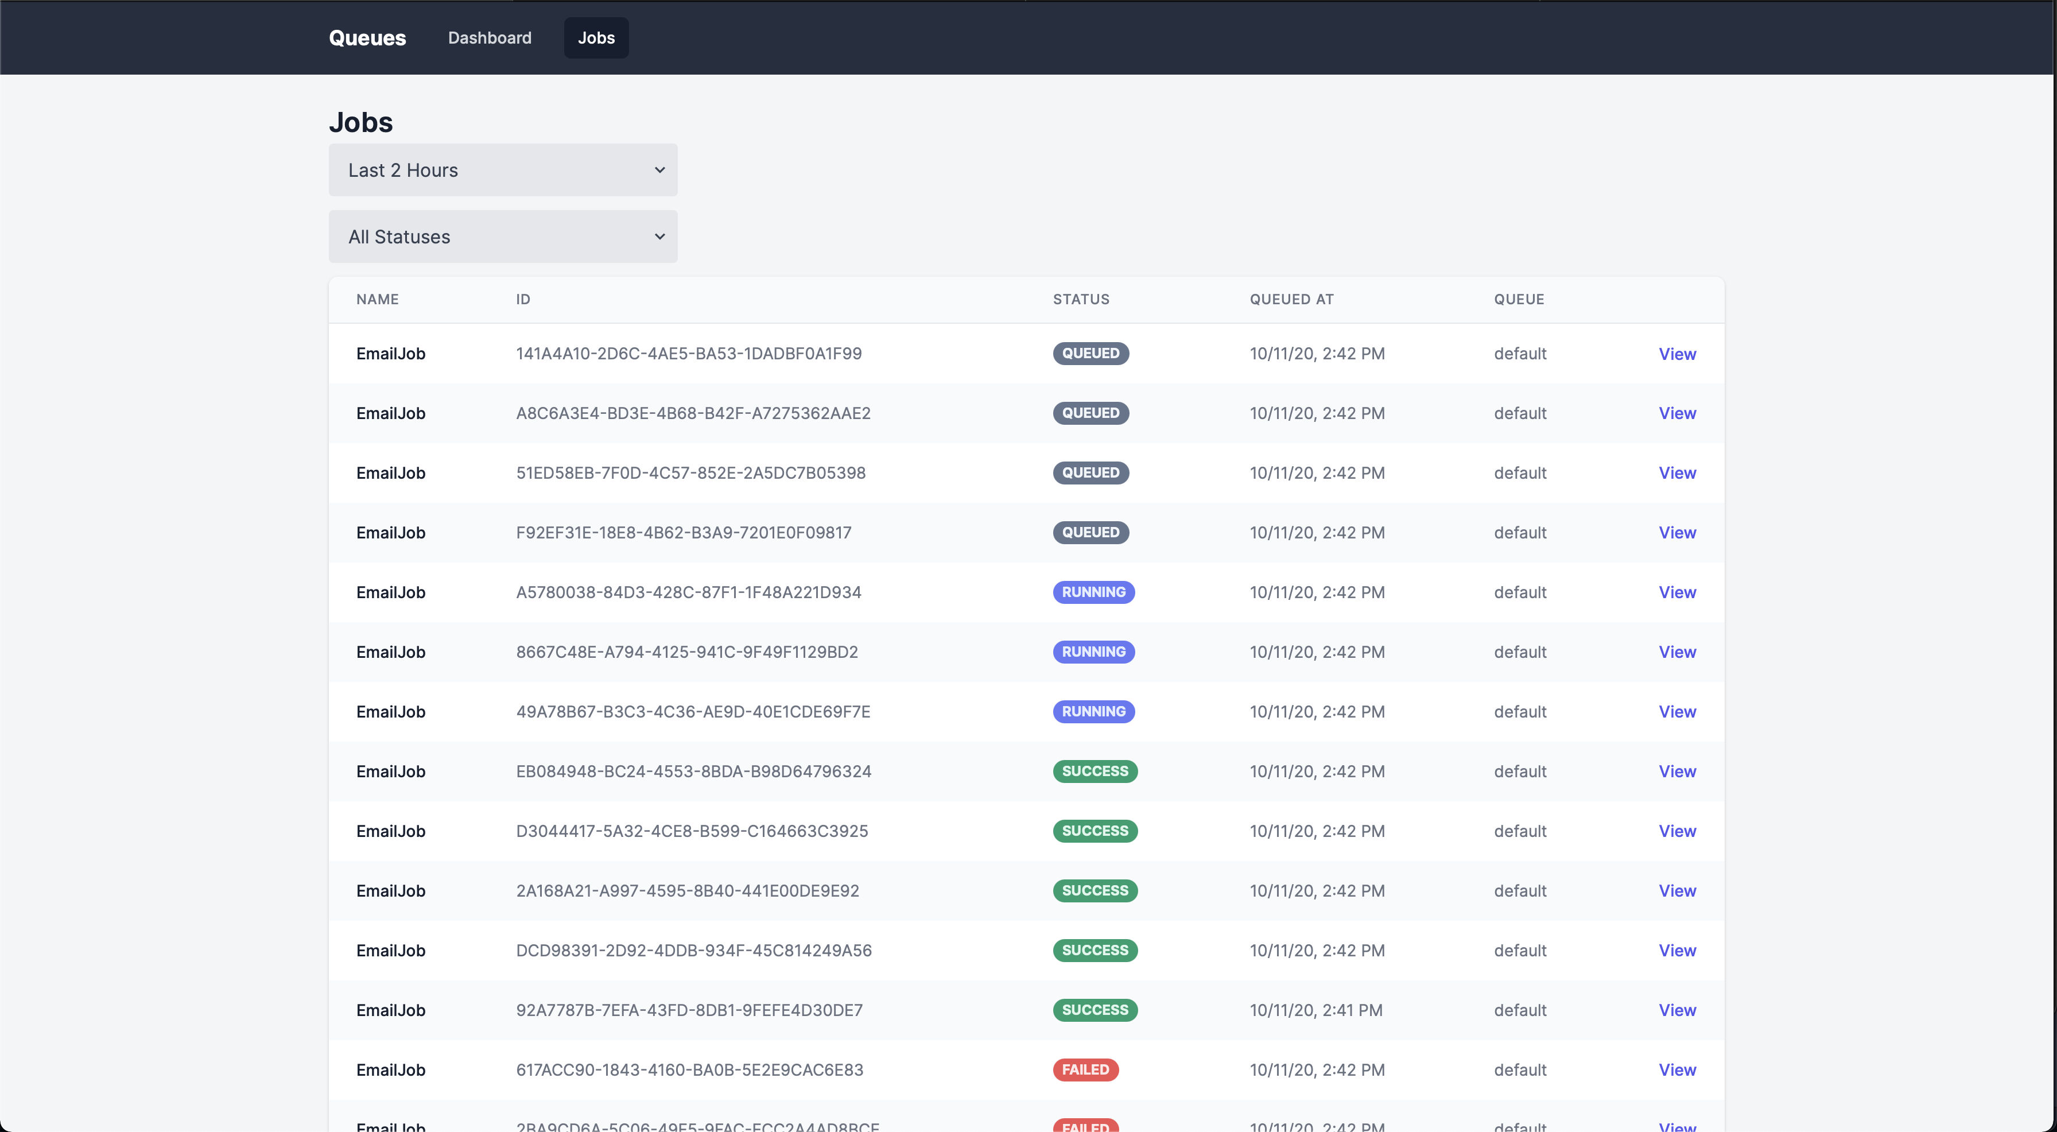
Task: Open View link for job A8C6A3E4
Action: tap(1677, 413)
